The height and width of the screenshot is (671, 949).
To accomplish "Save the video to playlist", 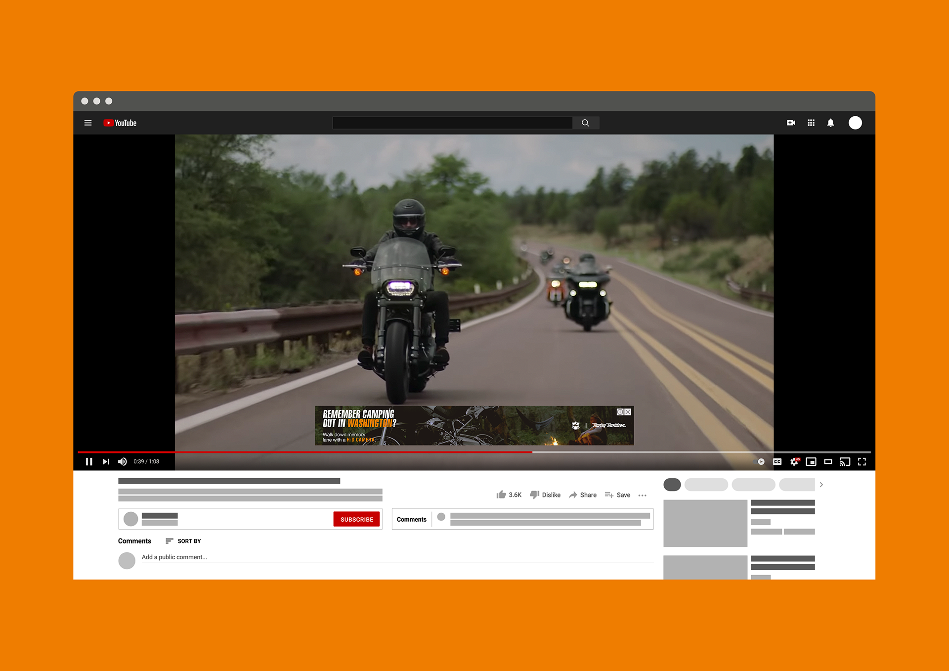I will click(617, 494).
